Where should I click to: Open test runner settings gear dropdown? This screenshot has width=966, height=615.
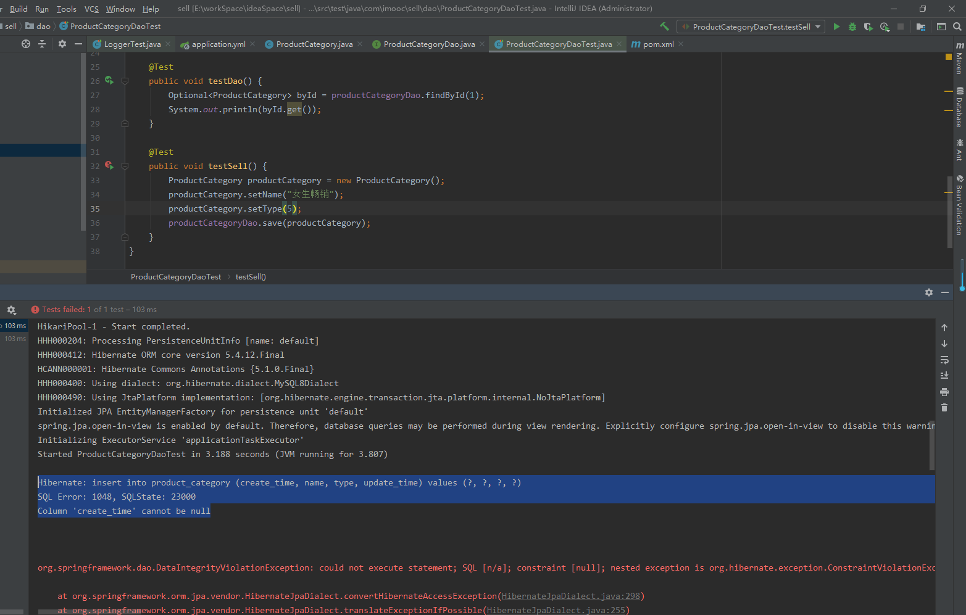(x=11, y=310)
